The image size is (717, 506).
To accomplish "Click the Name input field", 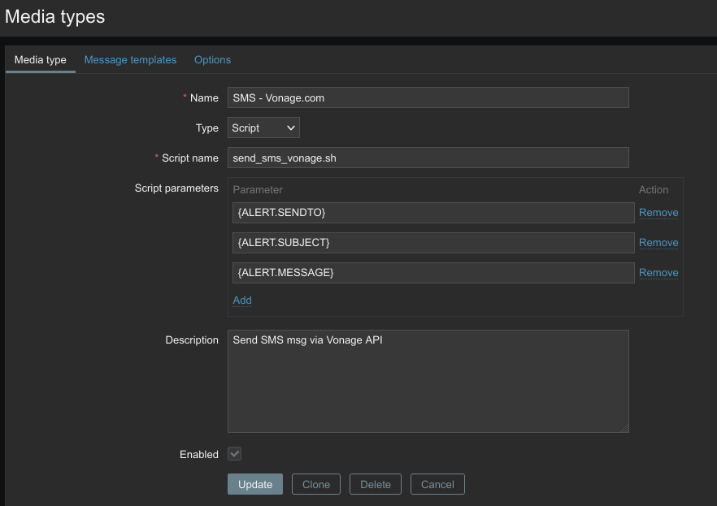I will tap(428, 97).
